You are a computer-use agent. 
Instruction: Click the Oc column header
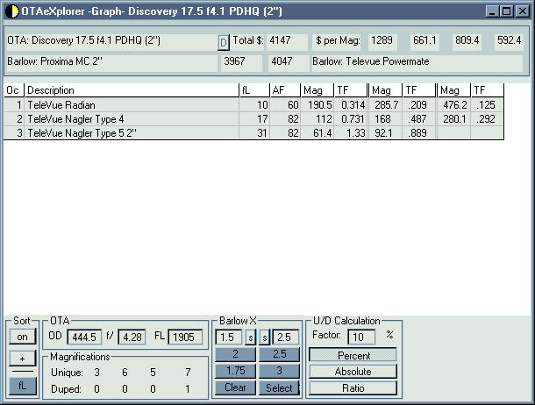14,90
